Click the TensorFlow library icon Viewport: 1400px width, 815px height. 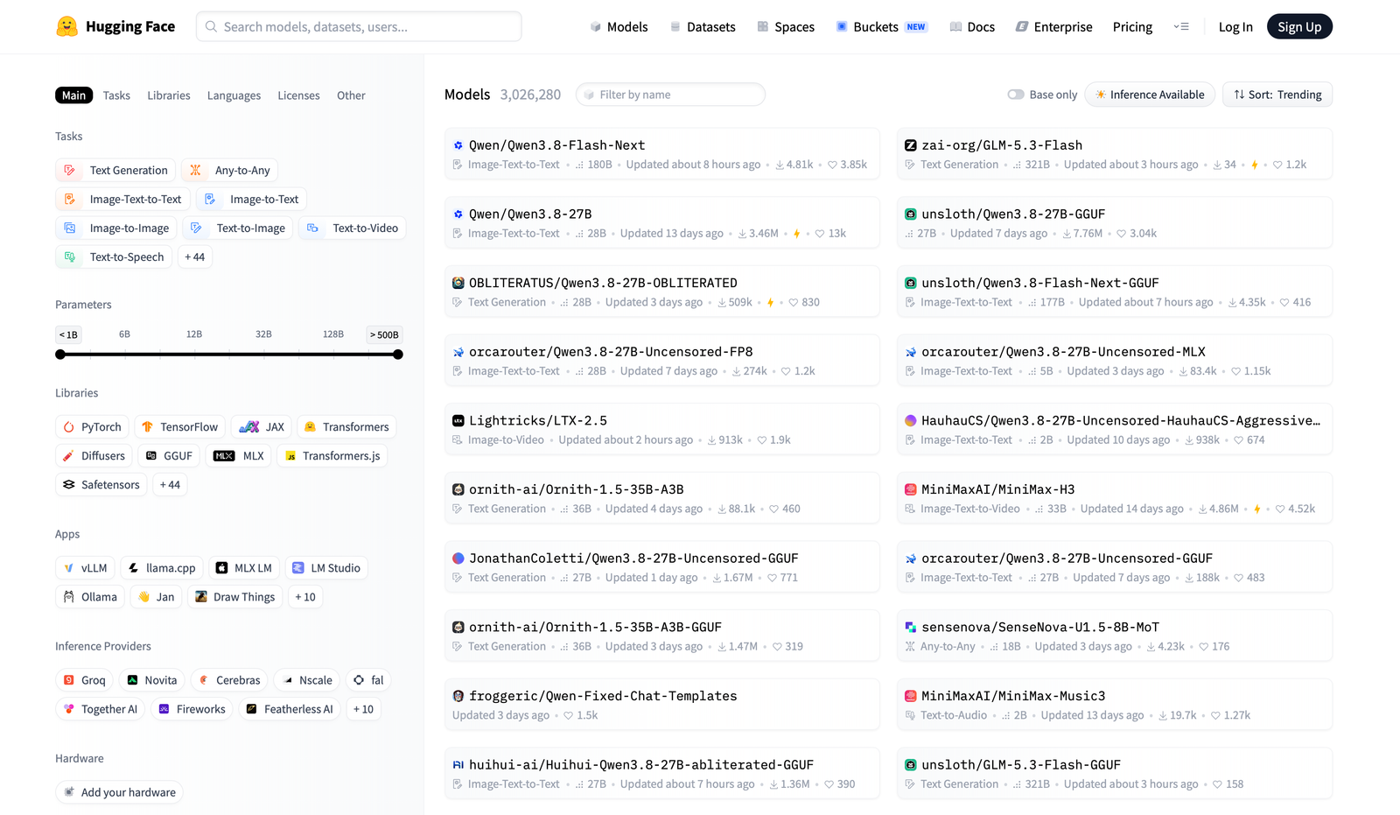coord(148,427)
